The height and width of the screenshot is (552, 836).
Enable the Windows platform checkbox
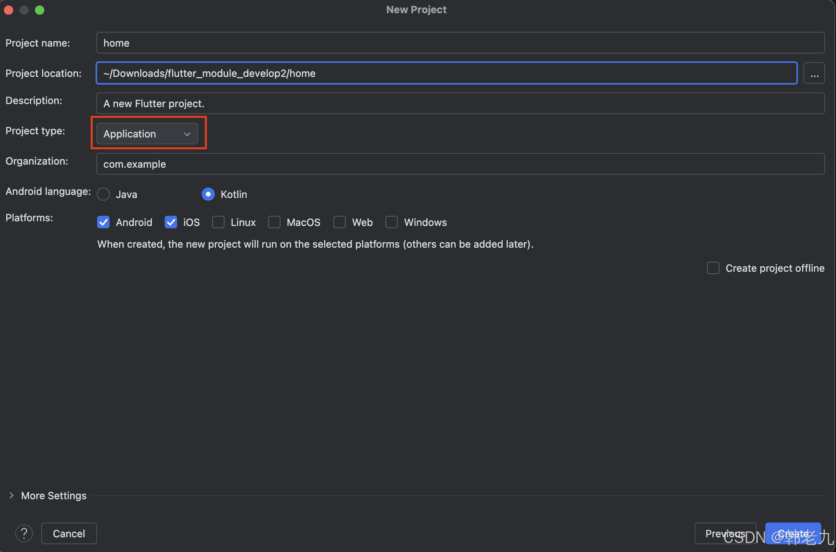click(x=392, y=222)
